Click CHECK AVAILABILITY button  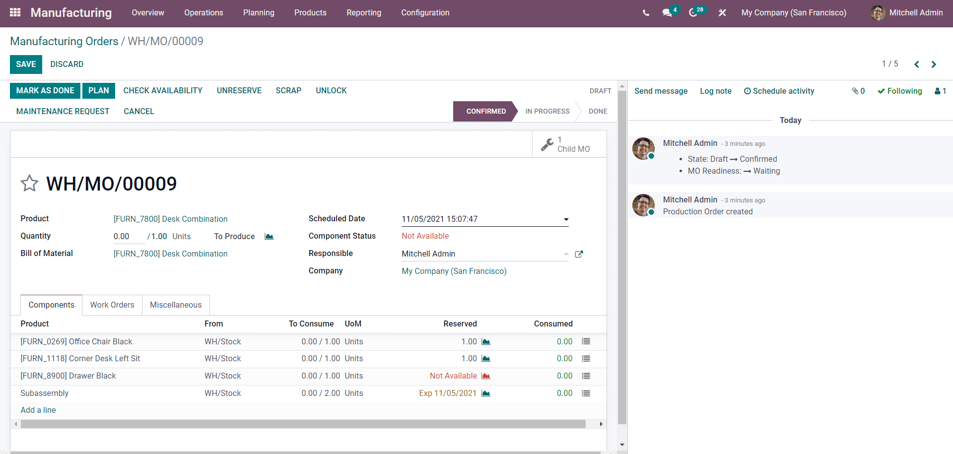click(x=163, y=91)
